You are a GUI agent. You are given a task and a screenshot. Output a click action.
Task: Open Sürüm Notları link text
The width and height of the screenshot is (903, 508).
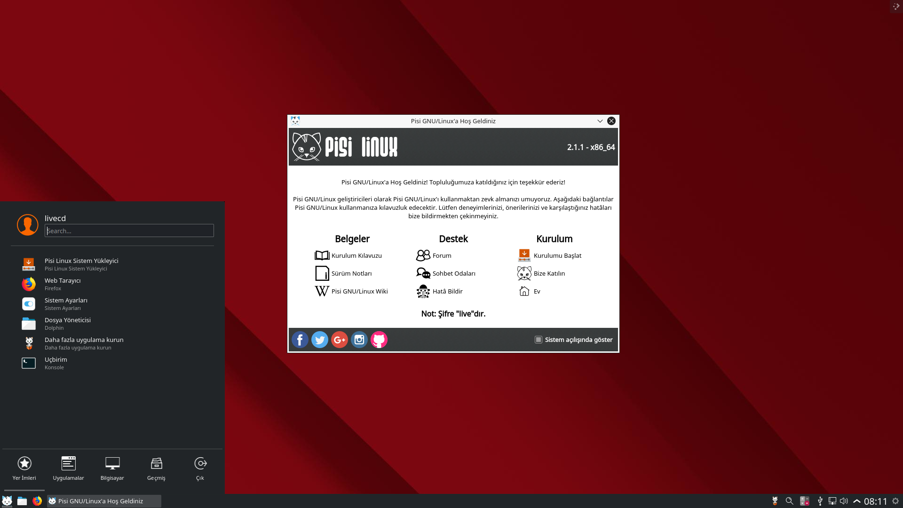pyautogui.click(x=351, y=273)
